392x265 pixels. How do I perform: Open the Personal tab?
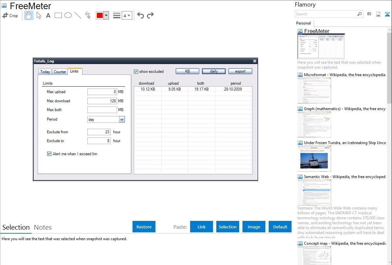[x=303, y=23]
